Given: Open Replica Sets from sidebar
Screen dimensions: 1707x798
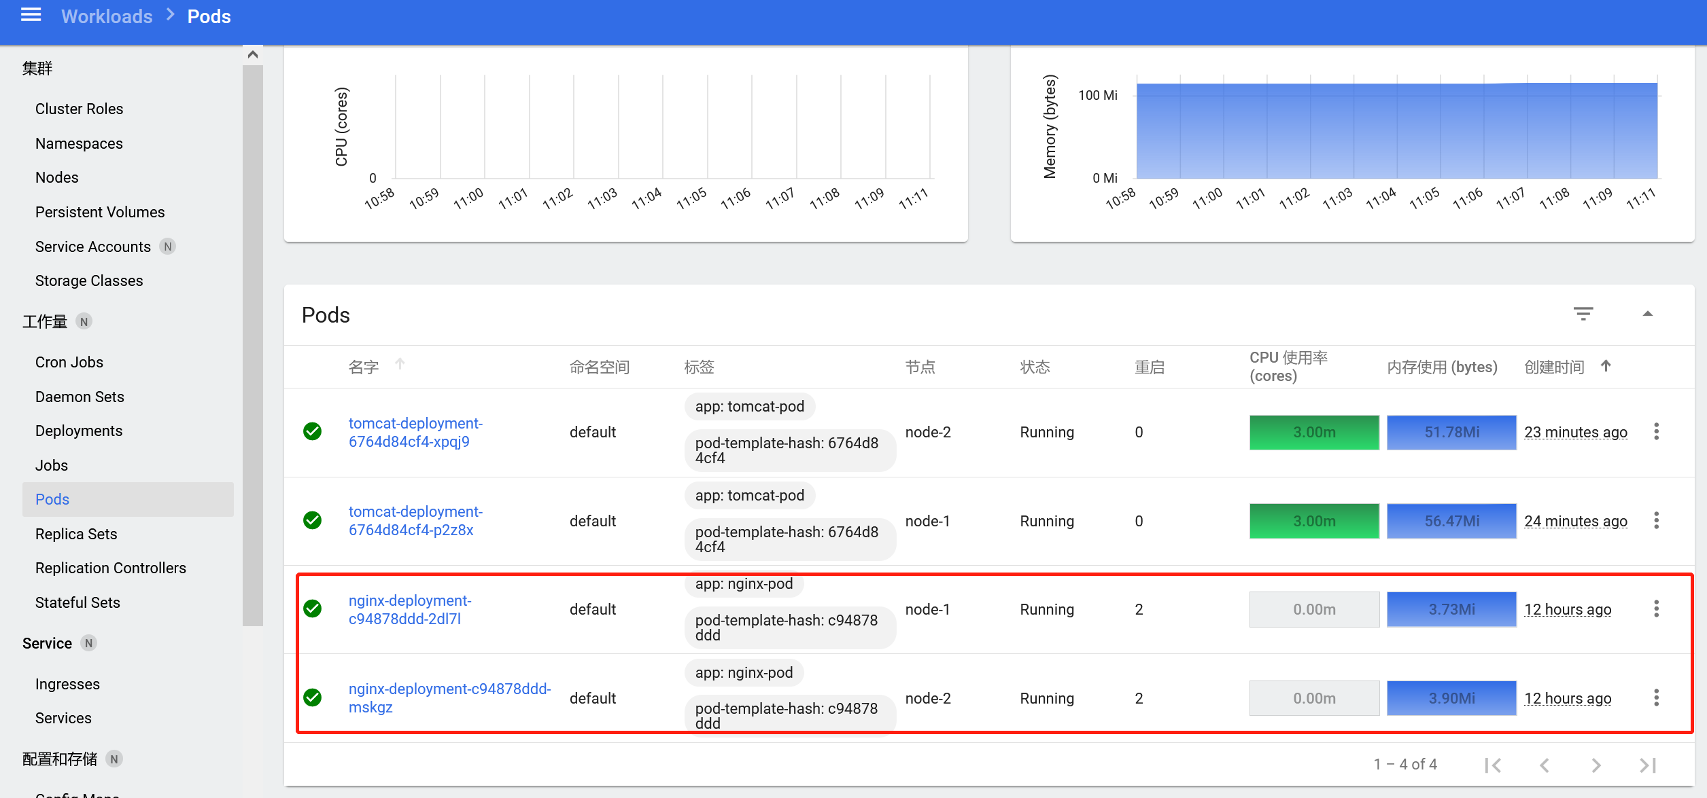Looking at the screenshot, I should point(76,534).
